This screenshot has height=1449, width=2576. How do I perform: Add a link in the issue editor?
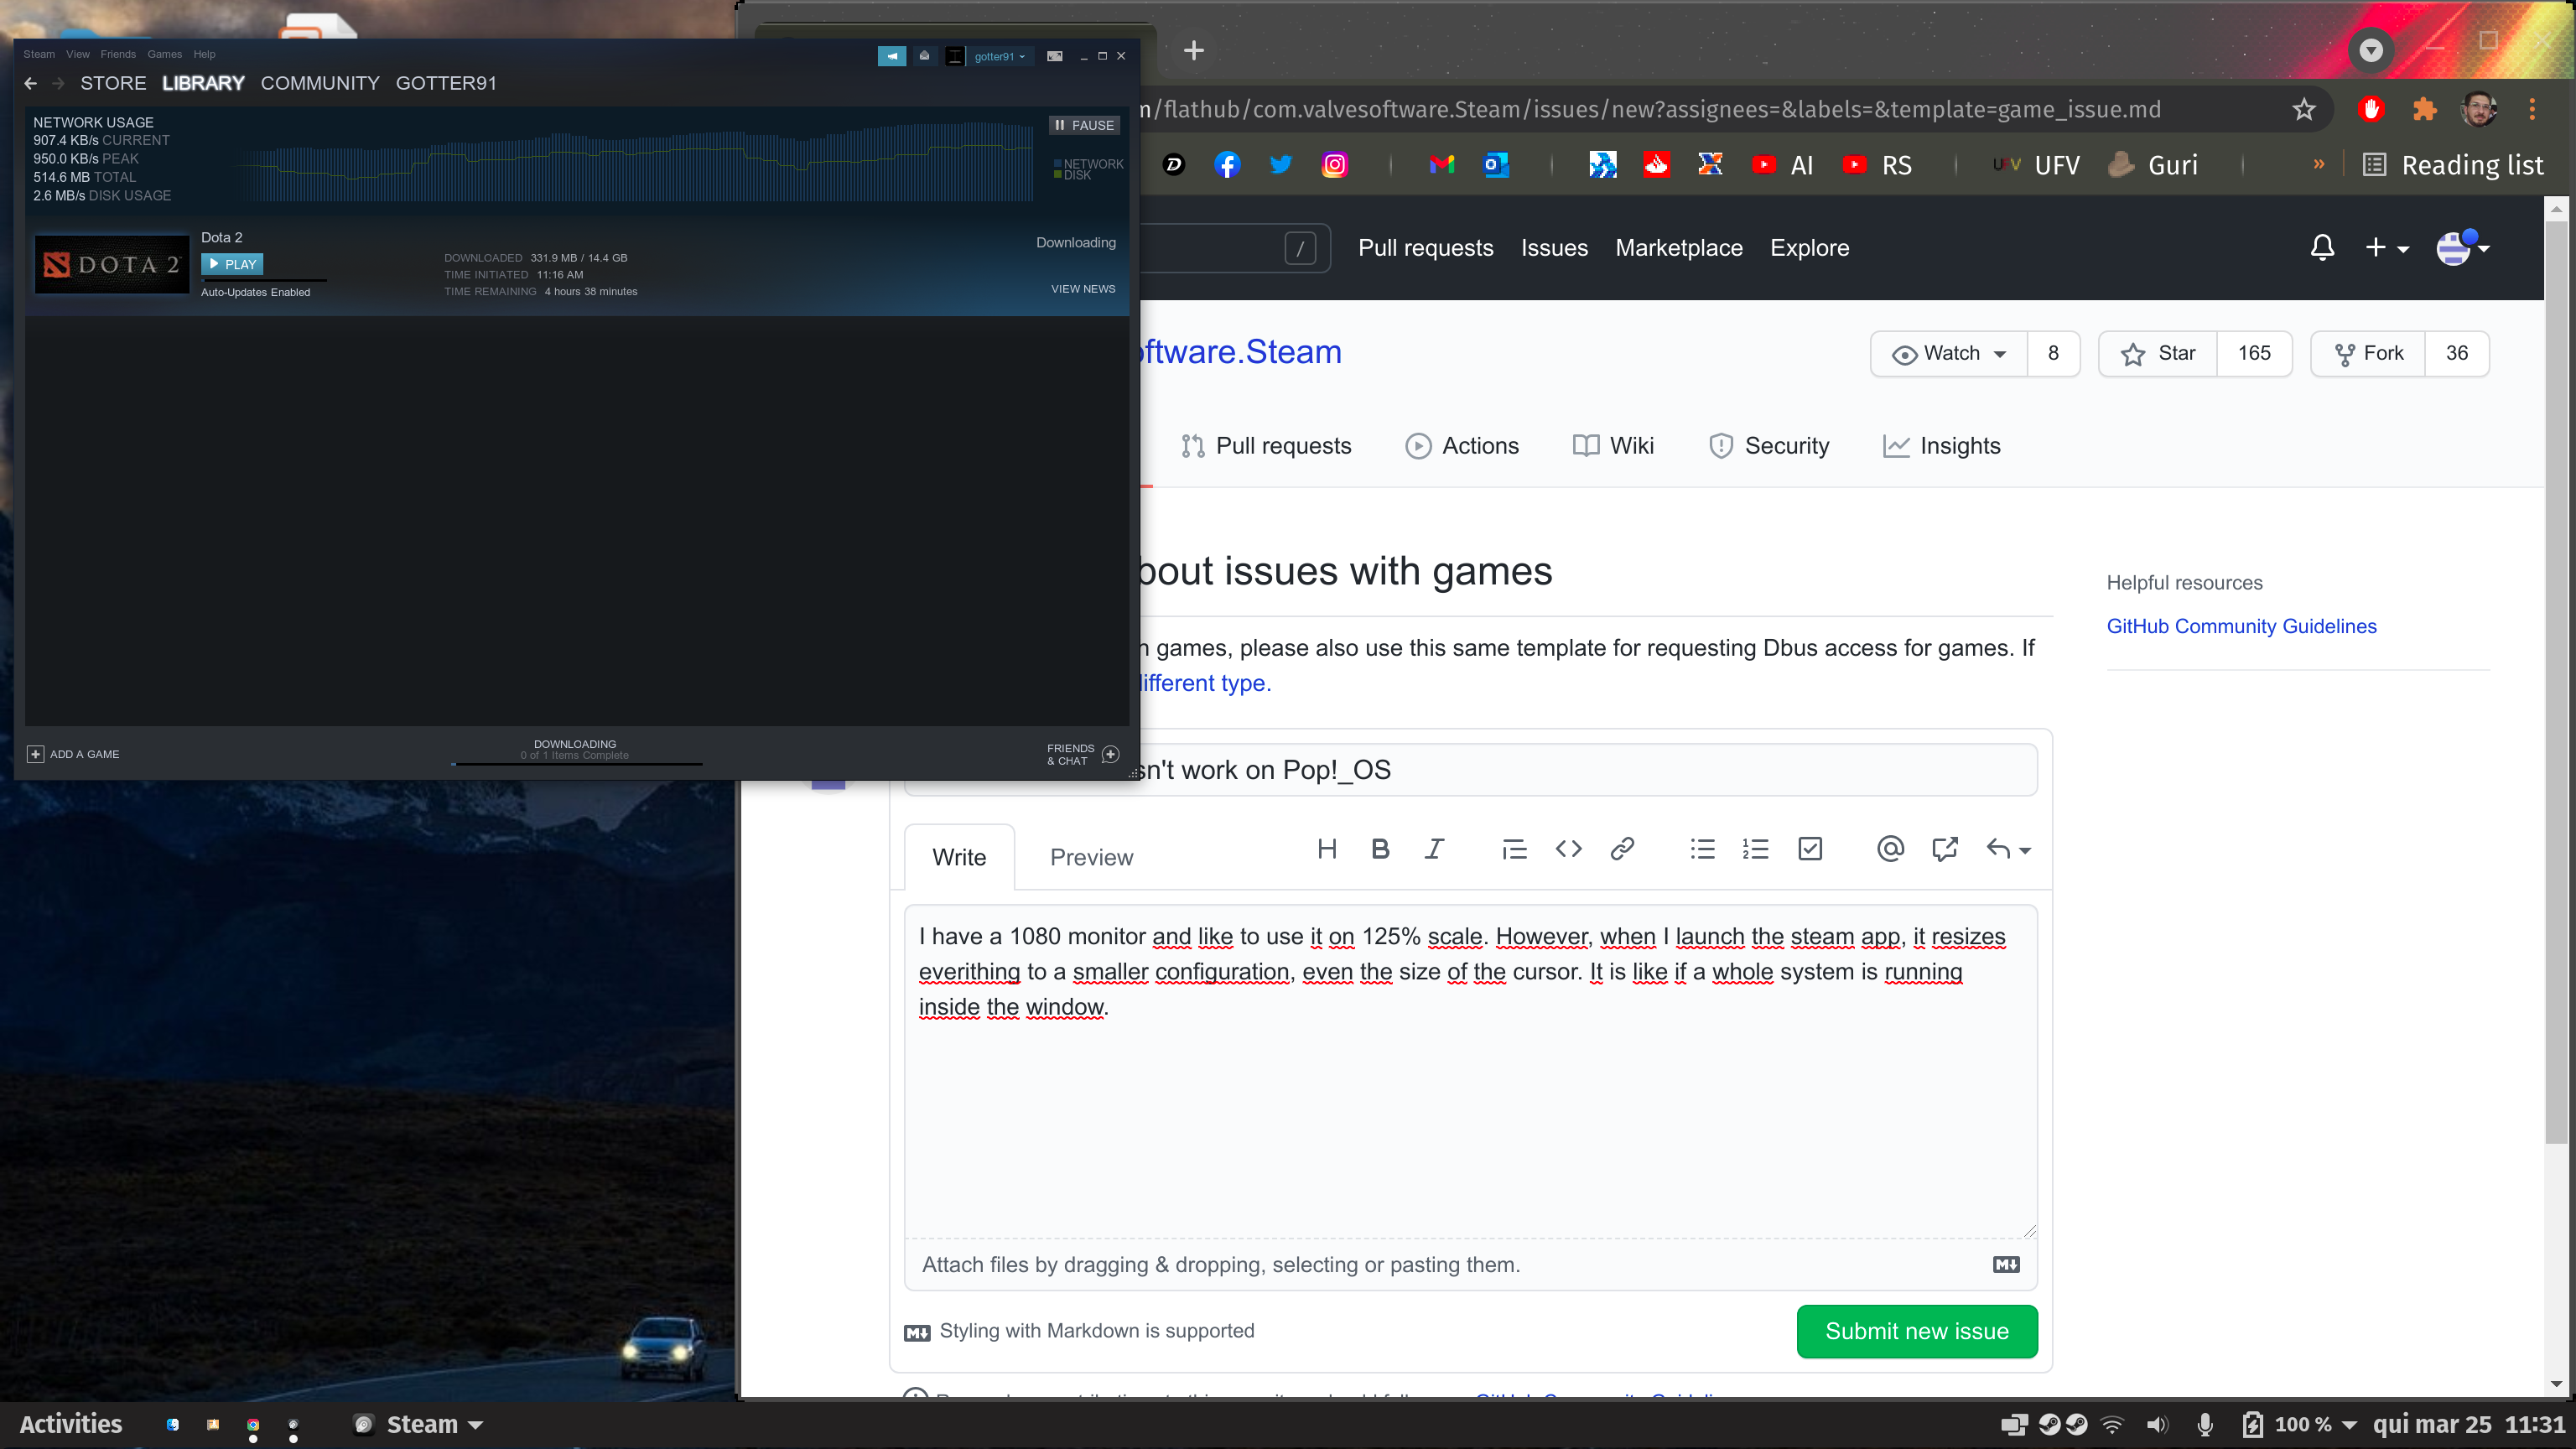1622,849
